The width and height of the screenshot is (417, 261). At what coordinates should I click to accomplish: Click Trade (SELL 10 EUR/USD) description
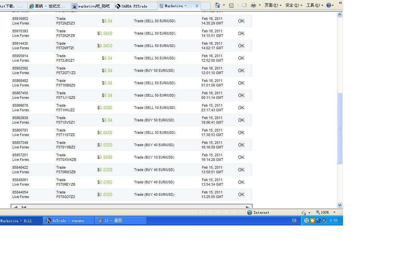(x=154, y=108)
